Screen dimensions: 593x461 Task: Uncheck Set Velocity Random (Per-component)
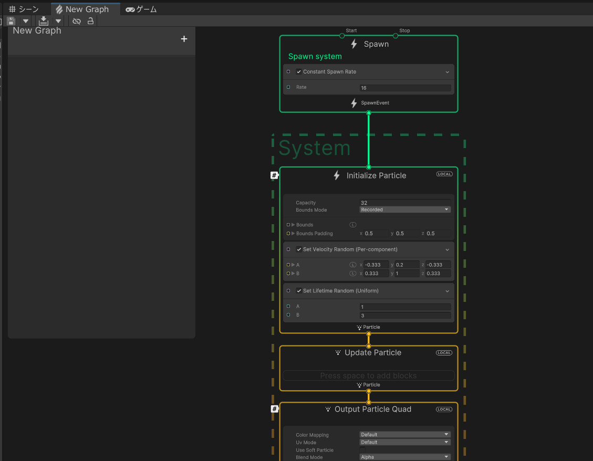click(299, 249)
